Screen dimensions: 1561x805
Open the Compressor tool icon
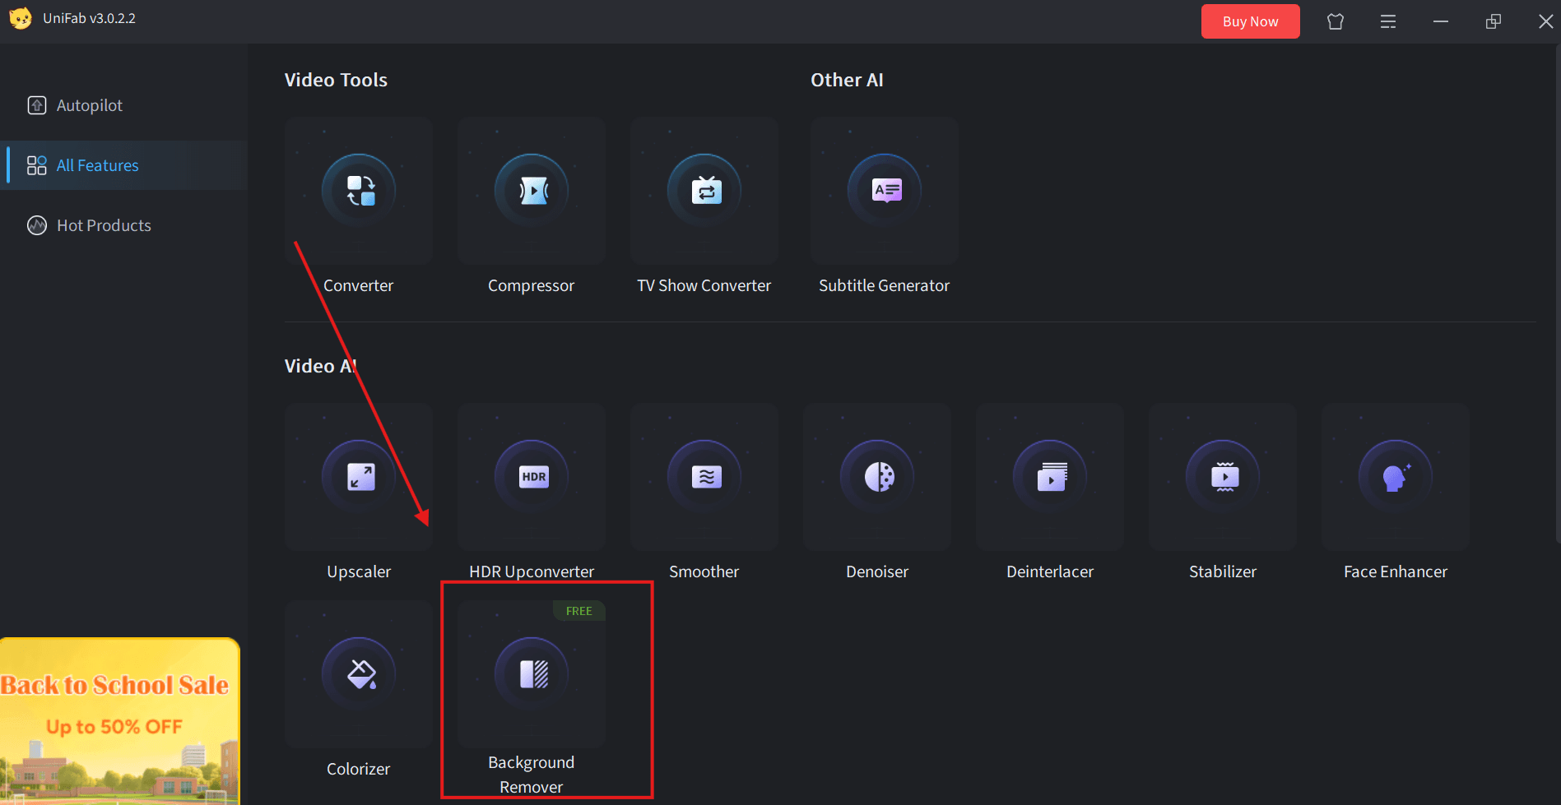pyautogui.click(x=532, y=190)
